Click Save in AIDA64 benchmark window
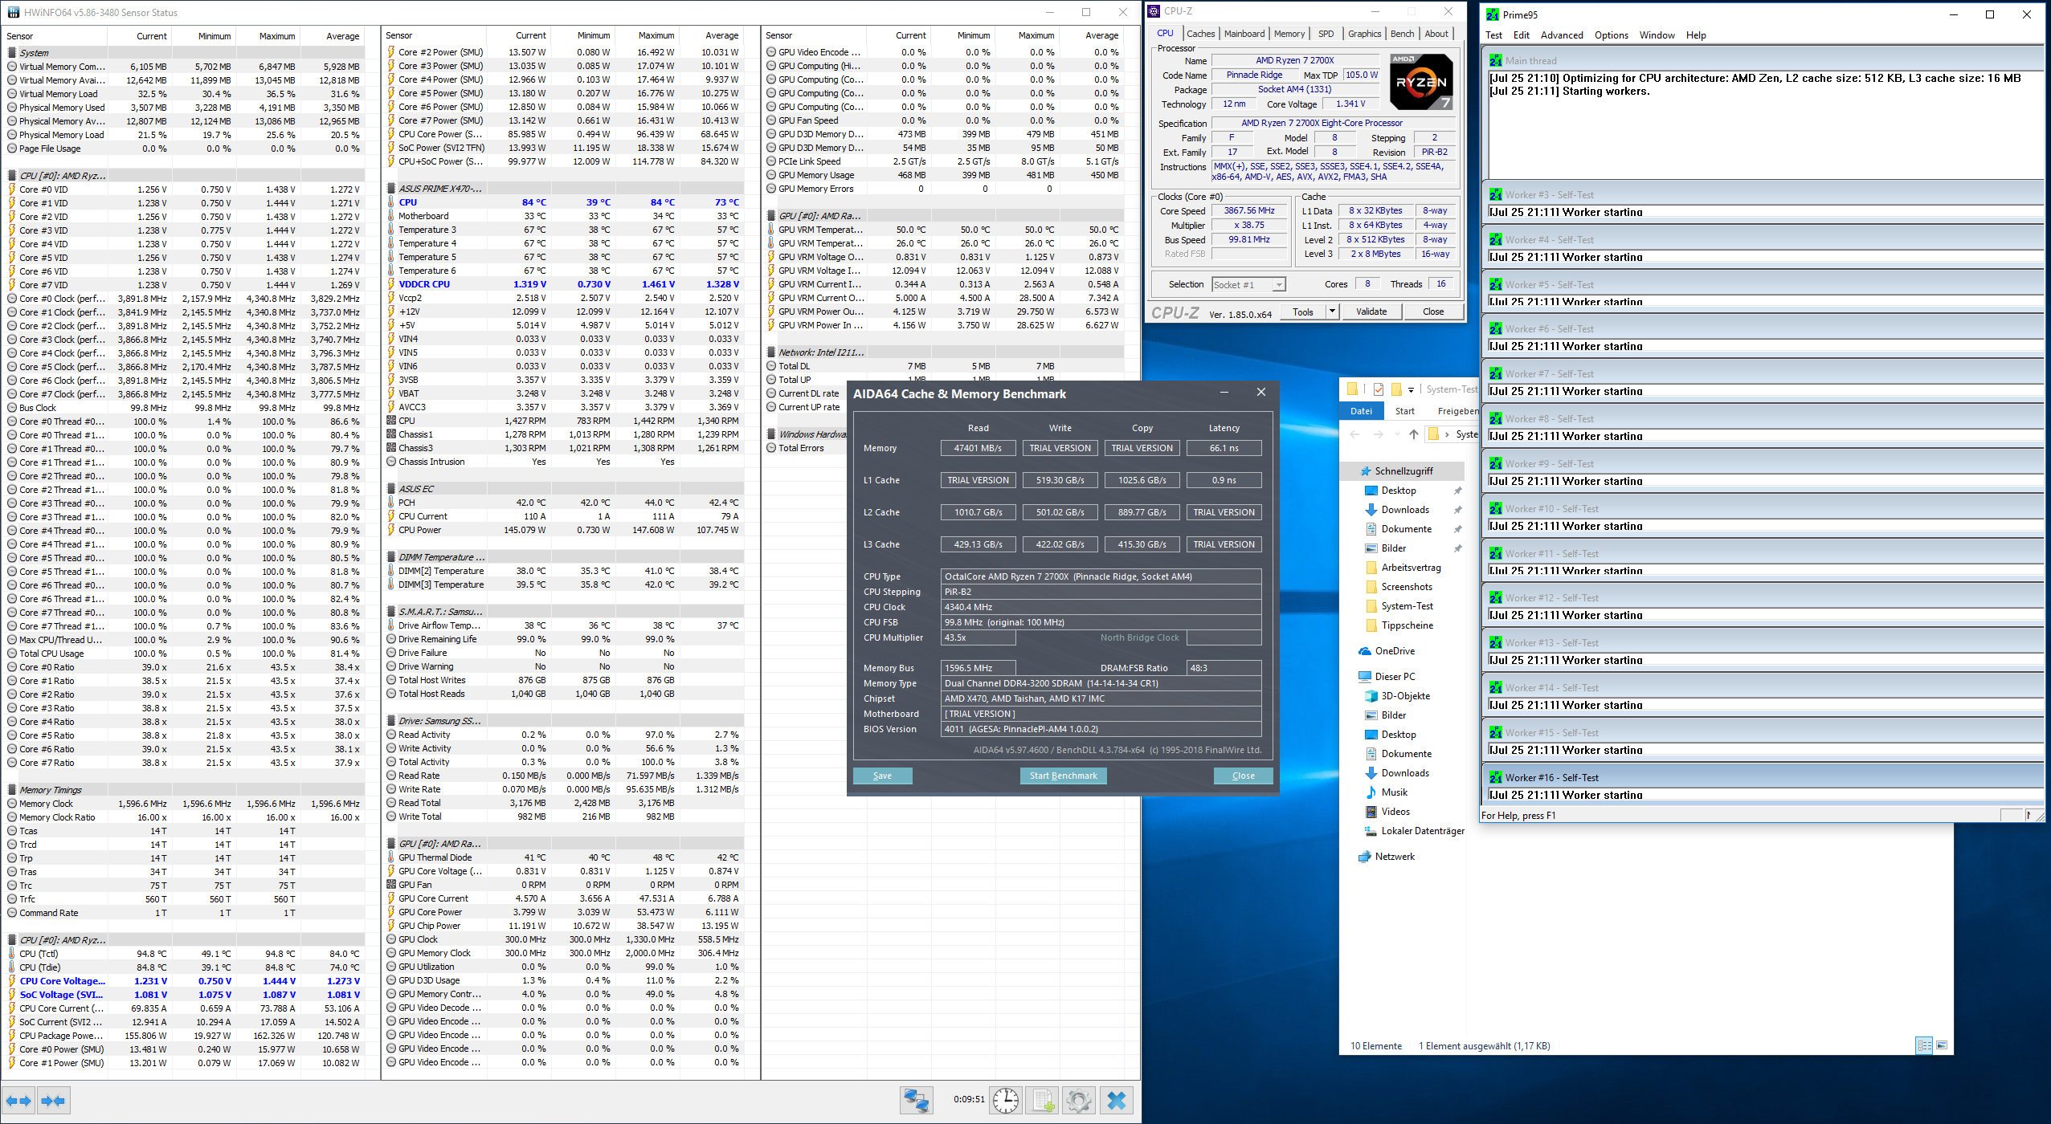The height and width of the screenshot is (1124, 2051). pos(882,776)
